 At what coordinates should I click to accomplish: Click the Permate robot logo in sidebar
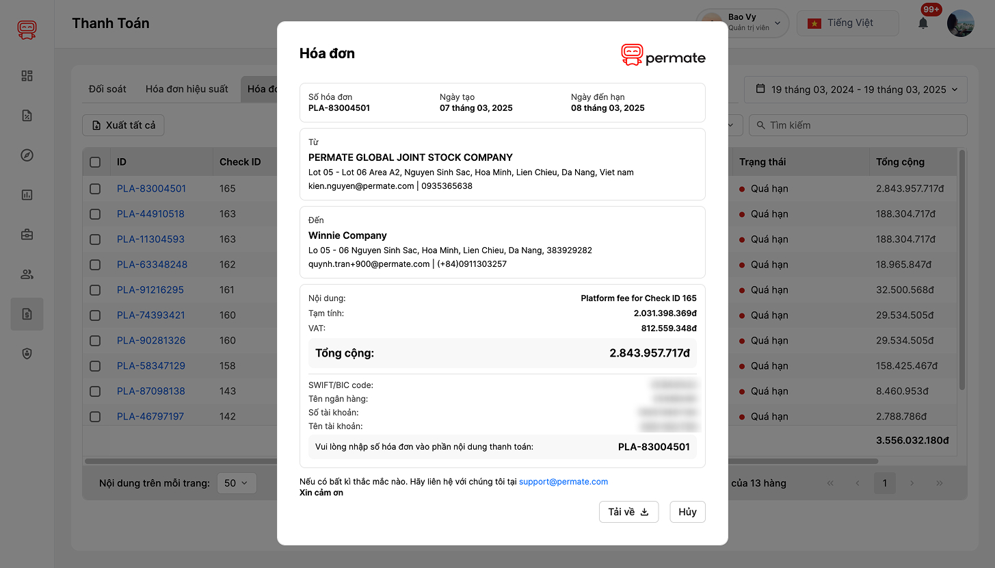coord(27,29)
